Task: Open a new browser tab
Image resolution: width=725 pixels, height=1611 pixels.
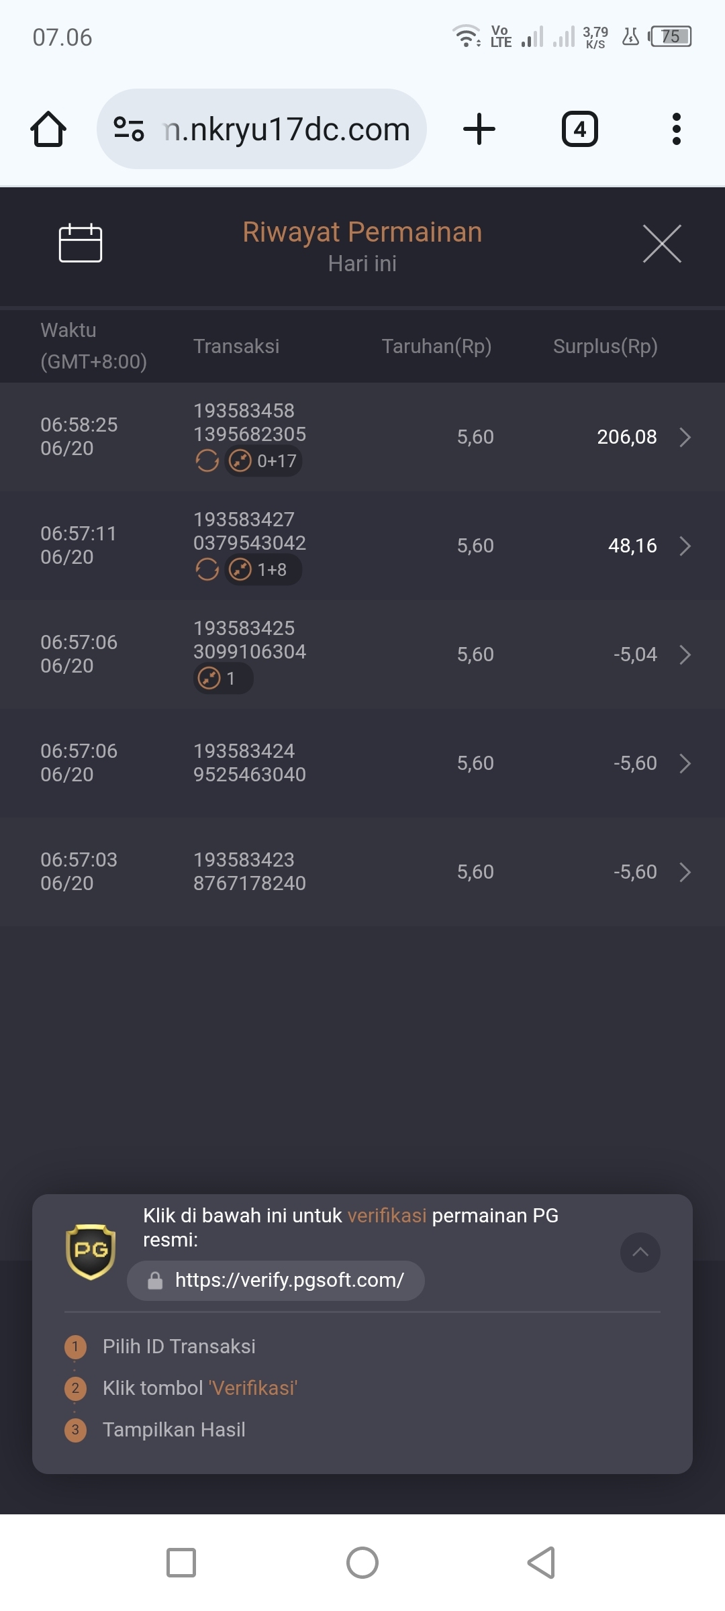Action: (x=479, y=129)
